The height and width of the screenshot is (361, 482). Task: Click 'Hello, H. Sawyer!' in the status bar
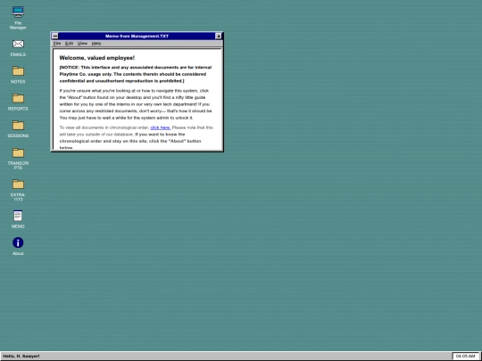pyautogui.click(x=21, y=356)
